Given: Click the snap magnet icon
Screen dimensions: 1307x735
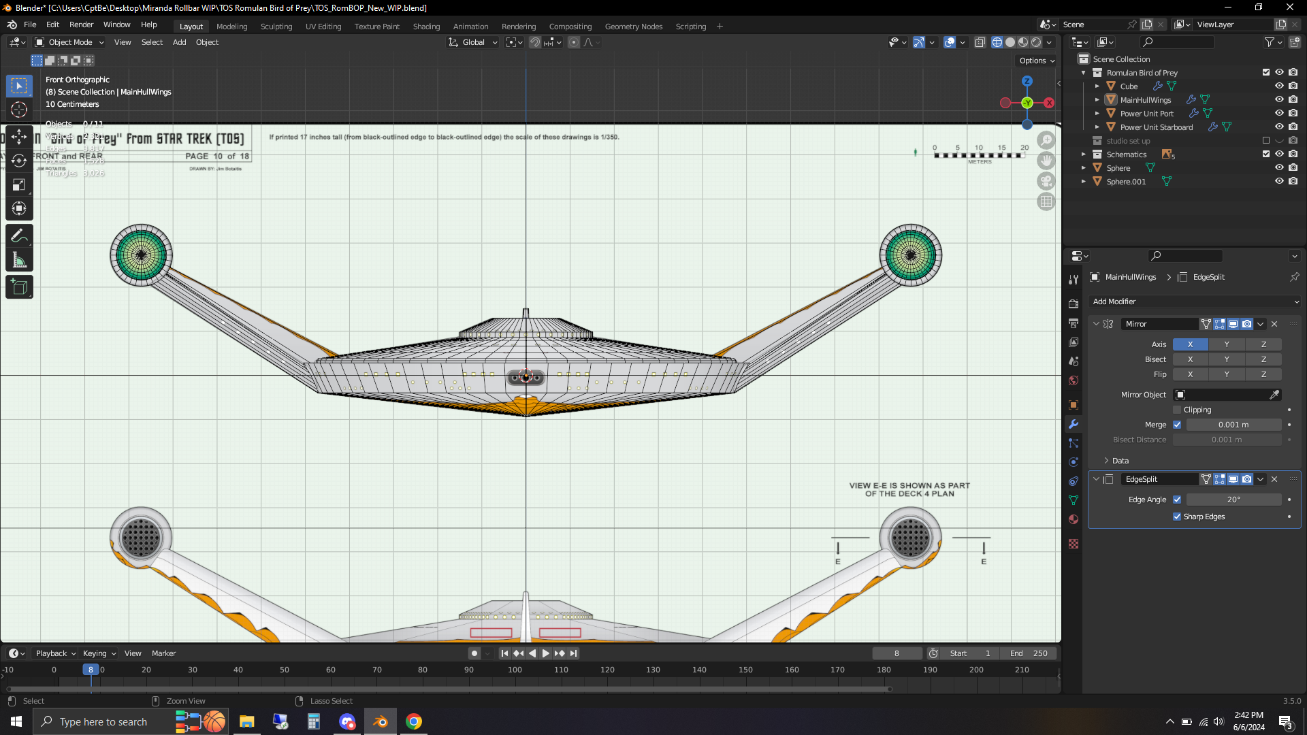Looking at the screenshot, I should [x=535, y=42].
